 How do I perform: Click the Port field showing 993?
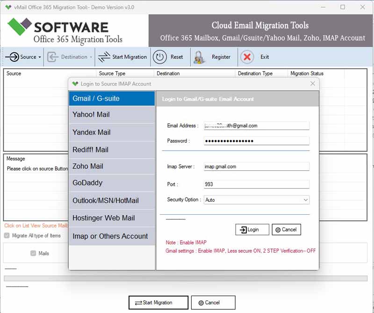coord(257,184)
